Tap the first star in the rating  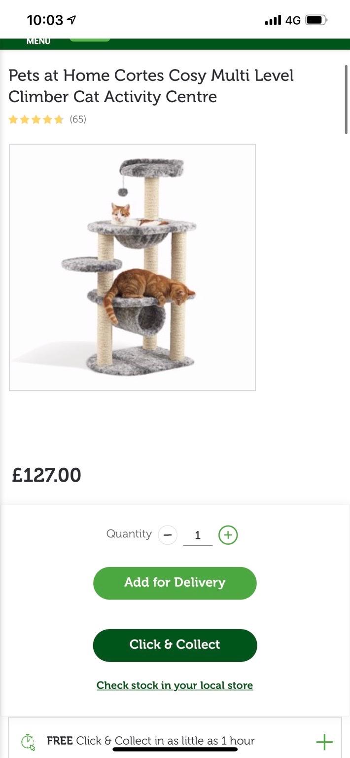click(14, 119)
